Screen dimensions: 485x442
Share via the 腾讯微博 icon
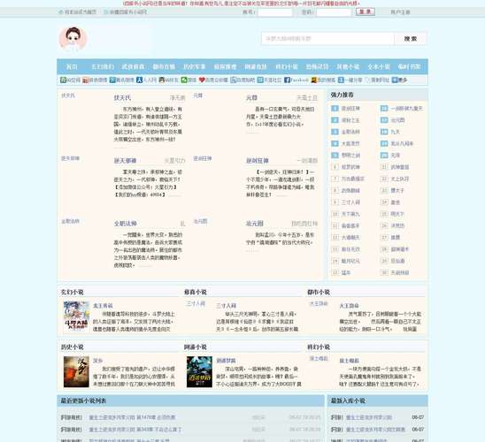coord(112,80)
